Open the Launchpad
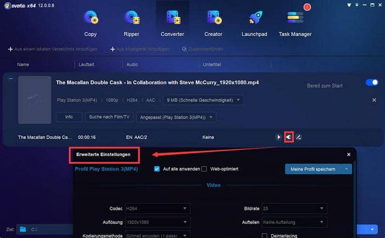The height and width of the screenshot is (238, 385). 254,24
